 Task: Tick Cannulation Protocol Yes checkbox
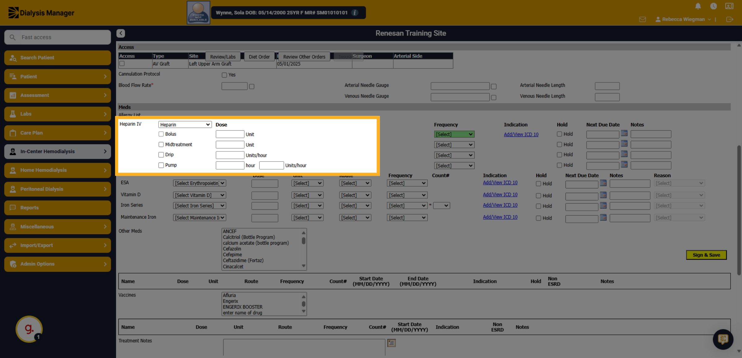pyautogui.click(x=224, y=75)
